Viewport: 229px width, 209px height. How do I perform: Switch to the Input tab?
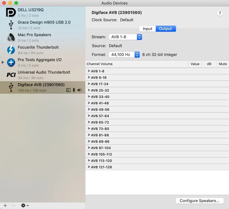[x=147, y=29]
